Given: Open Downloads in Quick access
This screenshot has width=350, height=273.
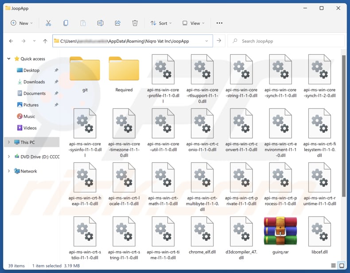Looking at the screenshot, I should click(34, 82).
